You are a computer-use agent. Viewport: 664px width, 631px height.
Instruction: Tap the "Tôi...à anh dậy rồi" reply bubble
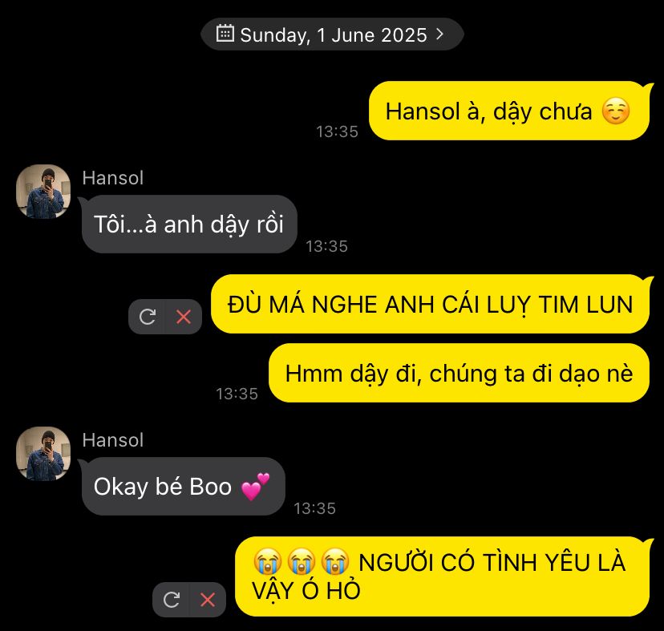click(x=189, y=224)
